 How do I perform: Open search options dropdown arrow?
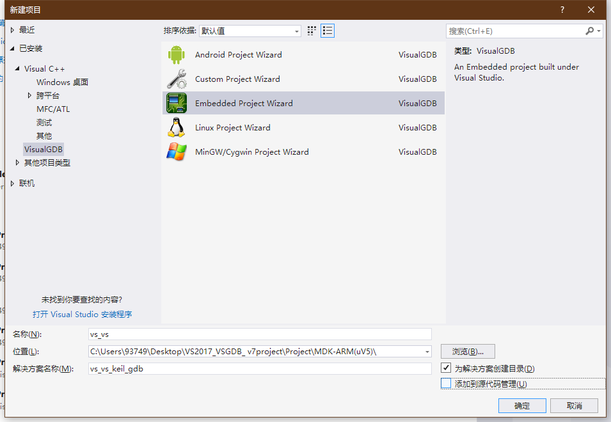599,31
